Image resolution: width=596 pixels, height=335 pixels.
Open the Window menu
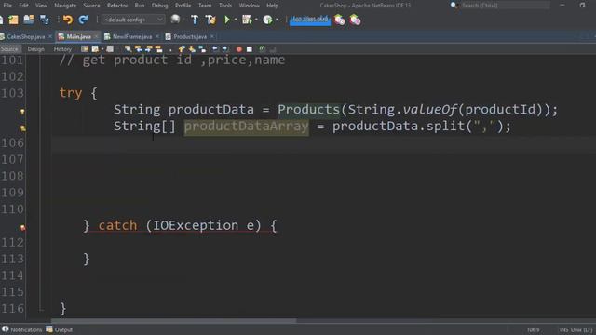[x=249, y=6]
